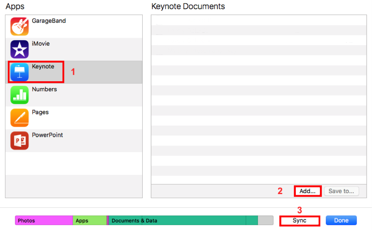Click the Apps list heading
The width and height of the screenshot is (372, 230).
(15, 6)
